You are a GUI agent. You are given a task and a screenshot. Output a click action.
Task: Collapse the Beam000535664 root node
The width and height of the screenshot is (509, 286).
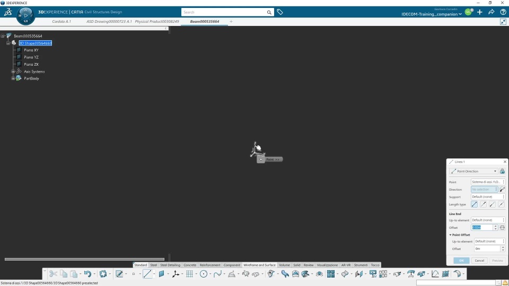(3, 36)
